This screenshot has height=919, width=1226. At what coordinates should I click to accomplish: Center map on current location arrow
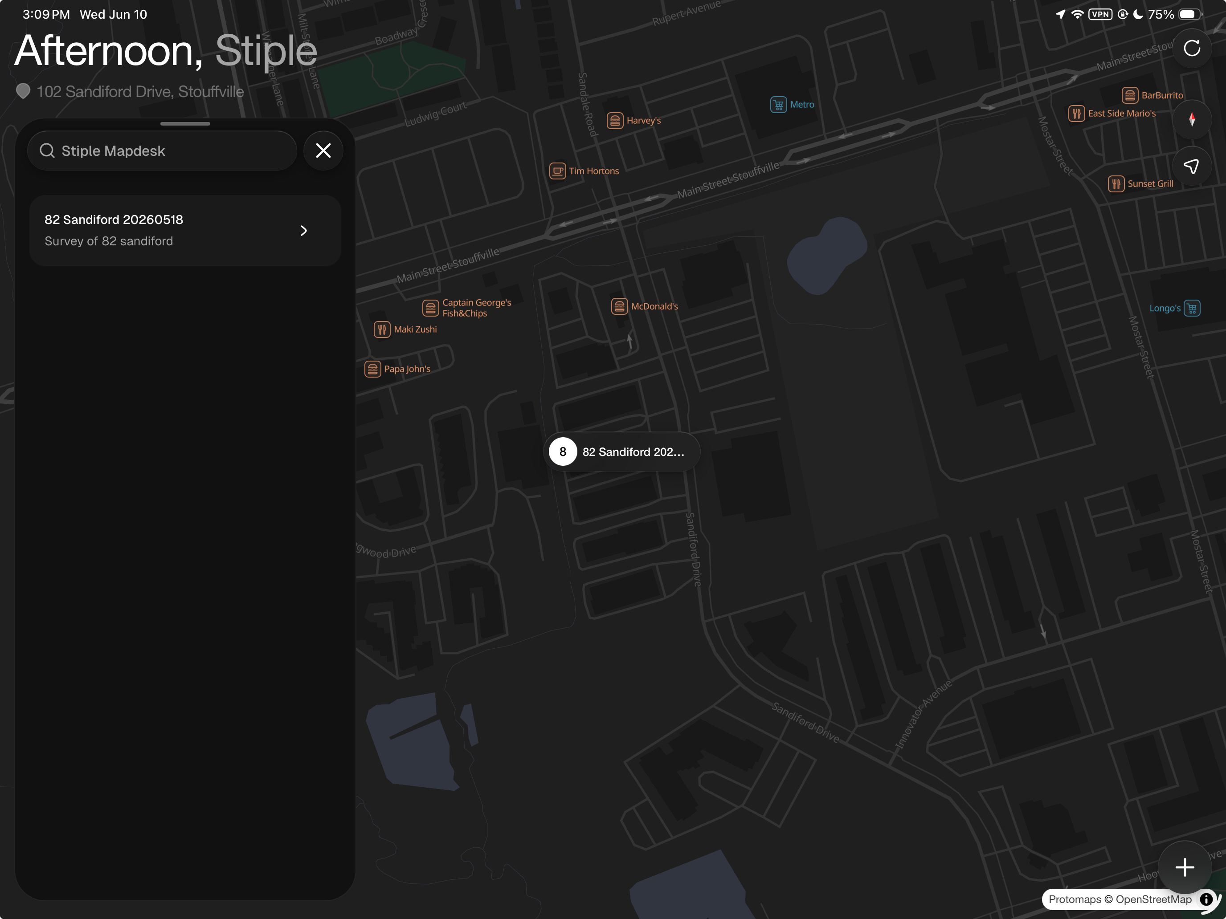point(1192,166)
